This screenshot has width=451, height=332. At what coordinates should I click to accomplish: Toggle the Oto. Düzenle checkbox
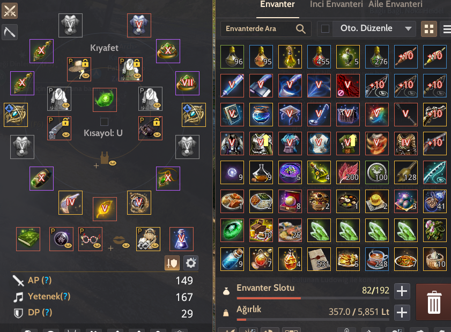pyautogui.click(x=325, y=29)
